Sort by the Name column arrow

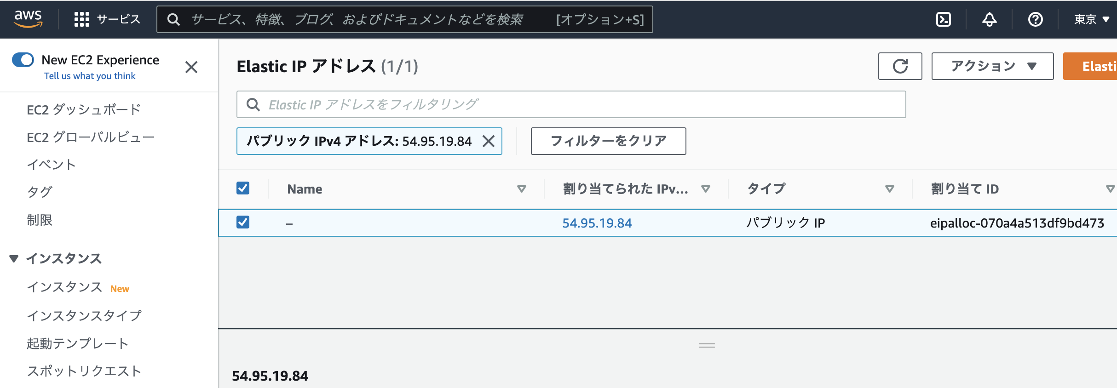(522, 189)
